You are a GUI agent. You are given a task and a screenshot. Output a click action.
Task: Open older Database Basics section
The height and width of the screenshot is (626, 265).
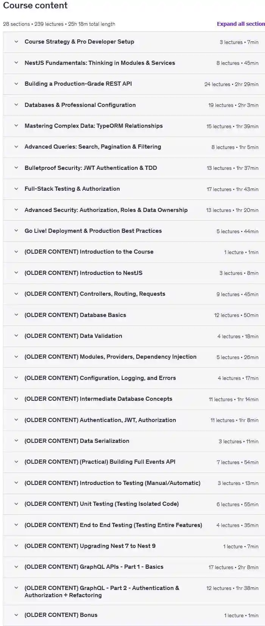(x=75, y=315)
